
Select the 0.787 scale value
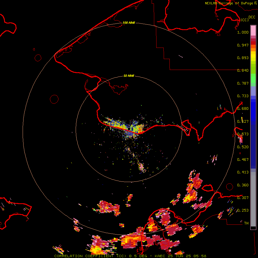pos(243,83)
